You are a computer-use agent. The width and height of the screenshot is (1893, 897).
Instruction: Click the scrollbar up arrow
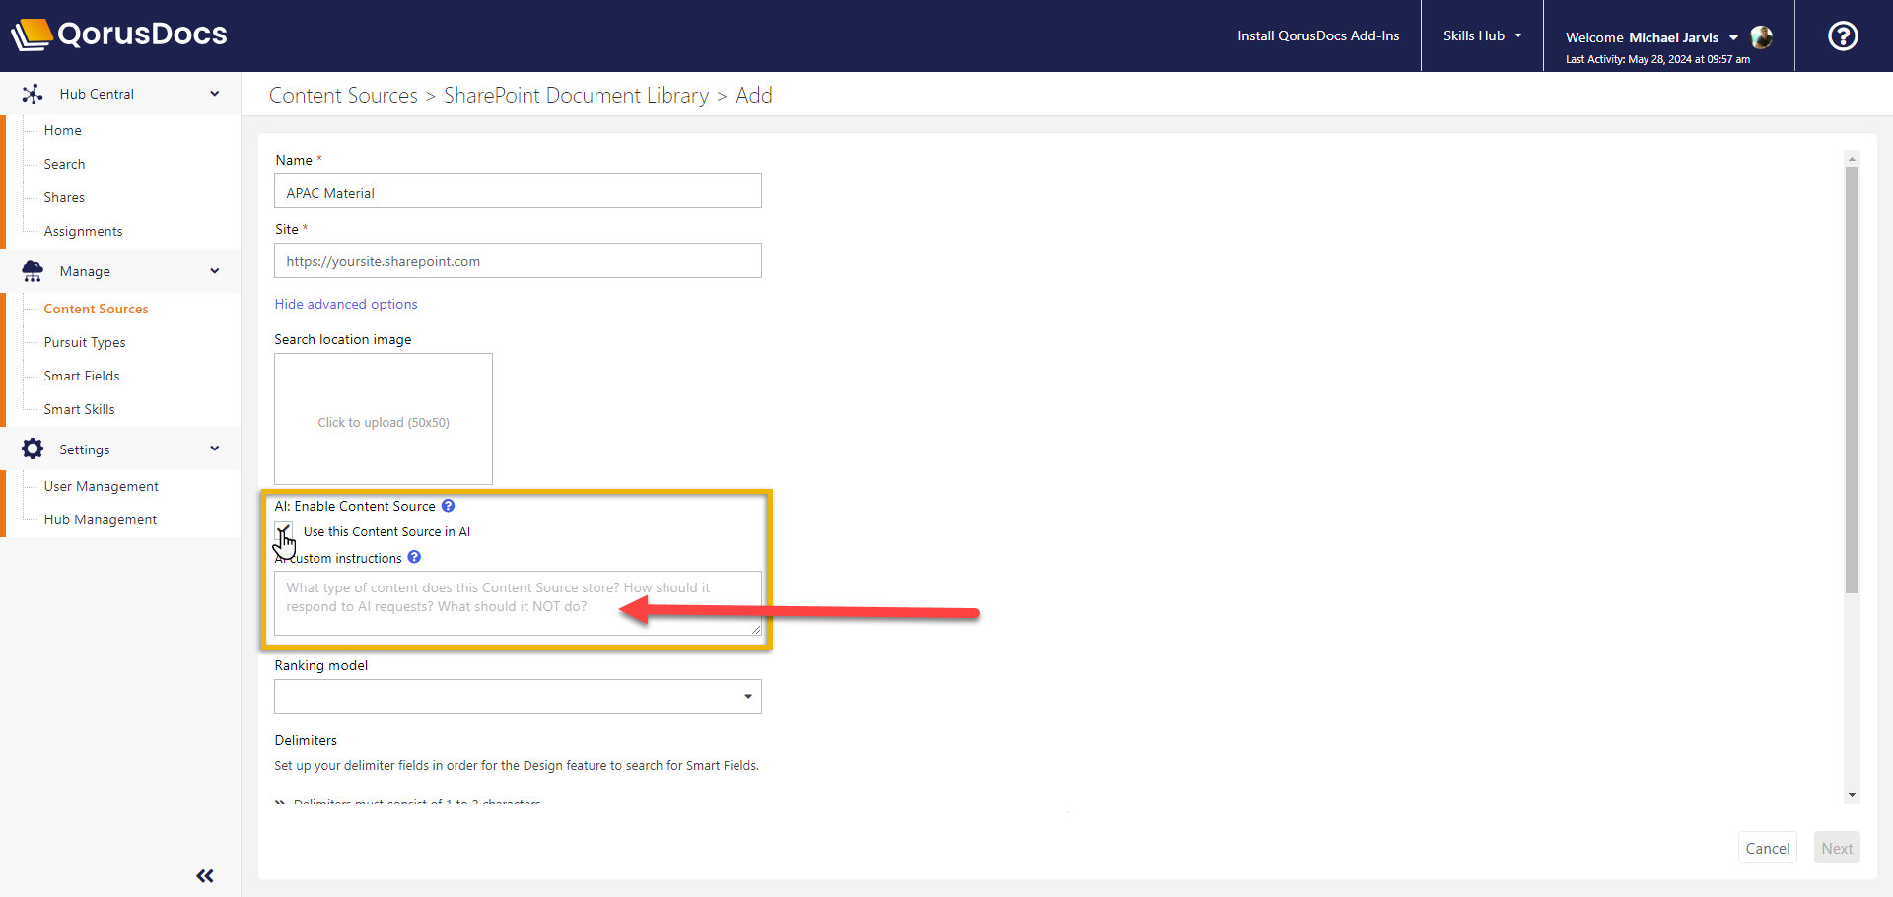(x=1852, y=158)
